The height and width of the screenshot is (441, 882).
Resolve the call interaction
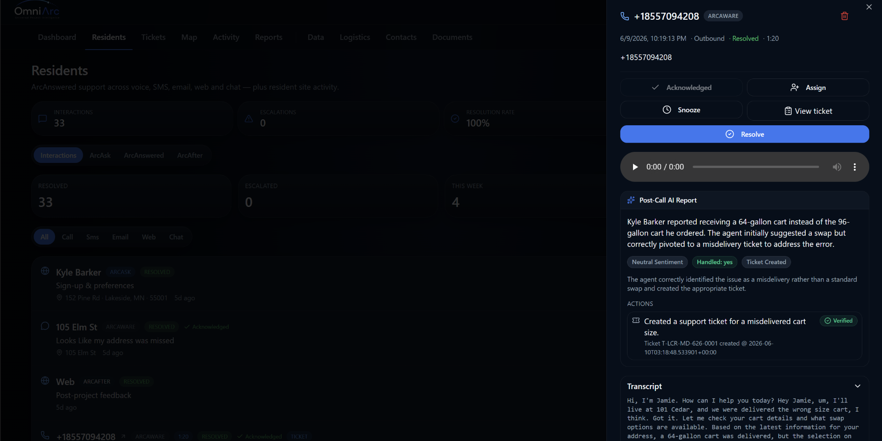[745, 134]
